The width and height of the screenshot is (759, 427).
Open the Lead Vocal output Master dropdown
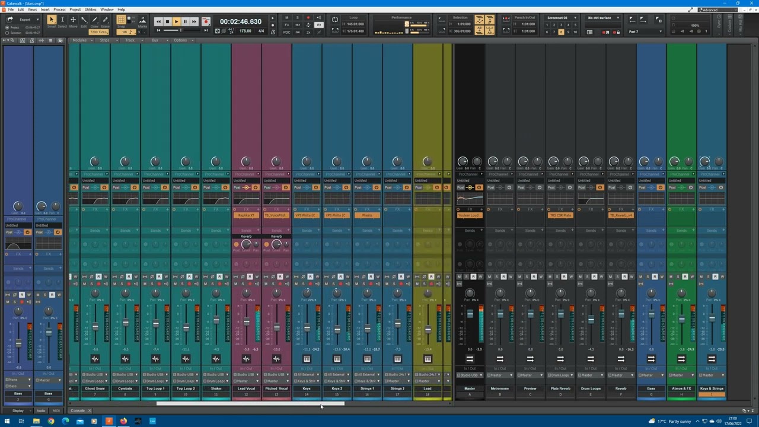click(x=246, y=381)
